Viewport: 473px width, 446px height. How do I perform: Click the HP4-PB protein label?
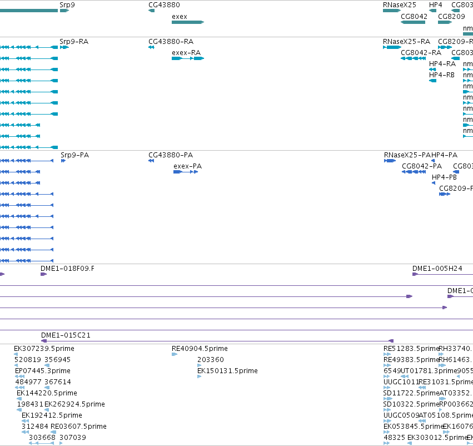point(444,177)
